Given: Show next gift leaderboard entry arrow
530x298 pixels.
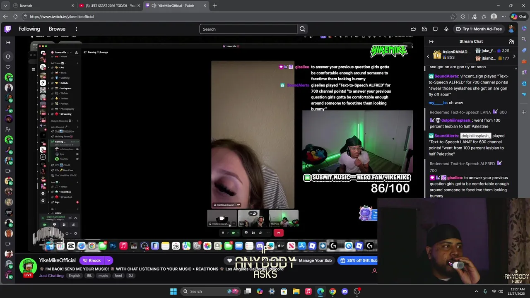Looking at the screenshot, I should [x=514, y=56].
